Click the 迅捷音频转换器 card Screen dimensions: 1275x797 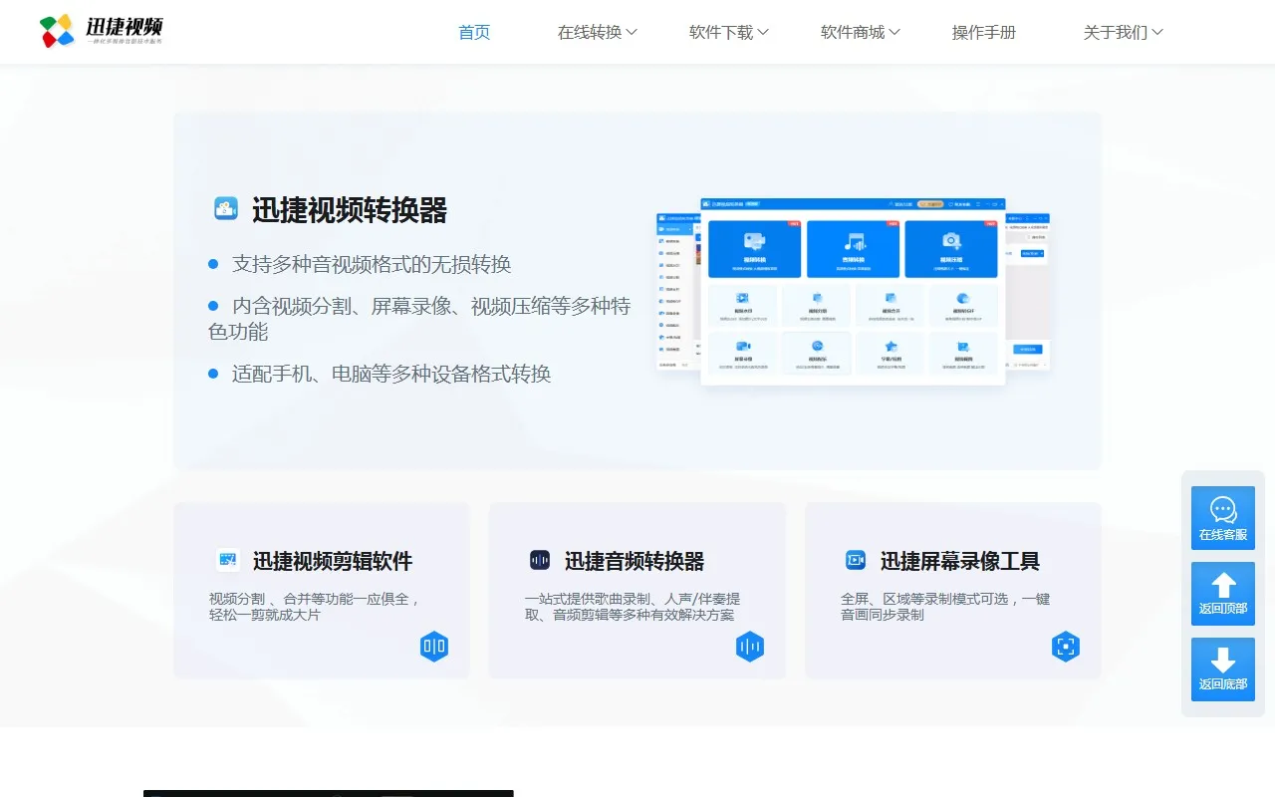pos(637,591)
